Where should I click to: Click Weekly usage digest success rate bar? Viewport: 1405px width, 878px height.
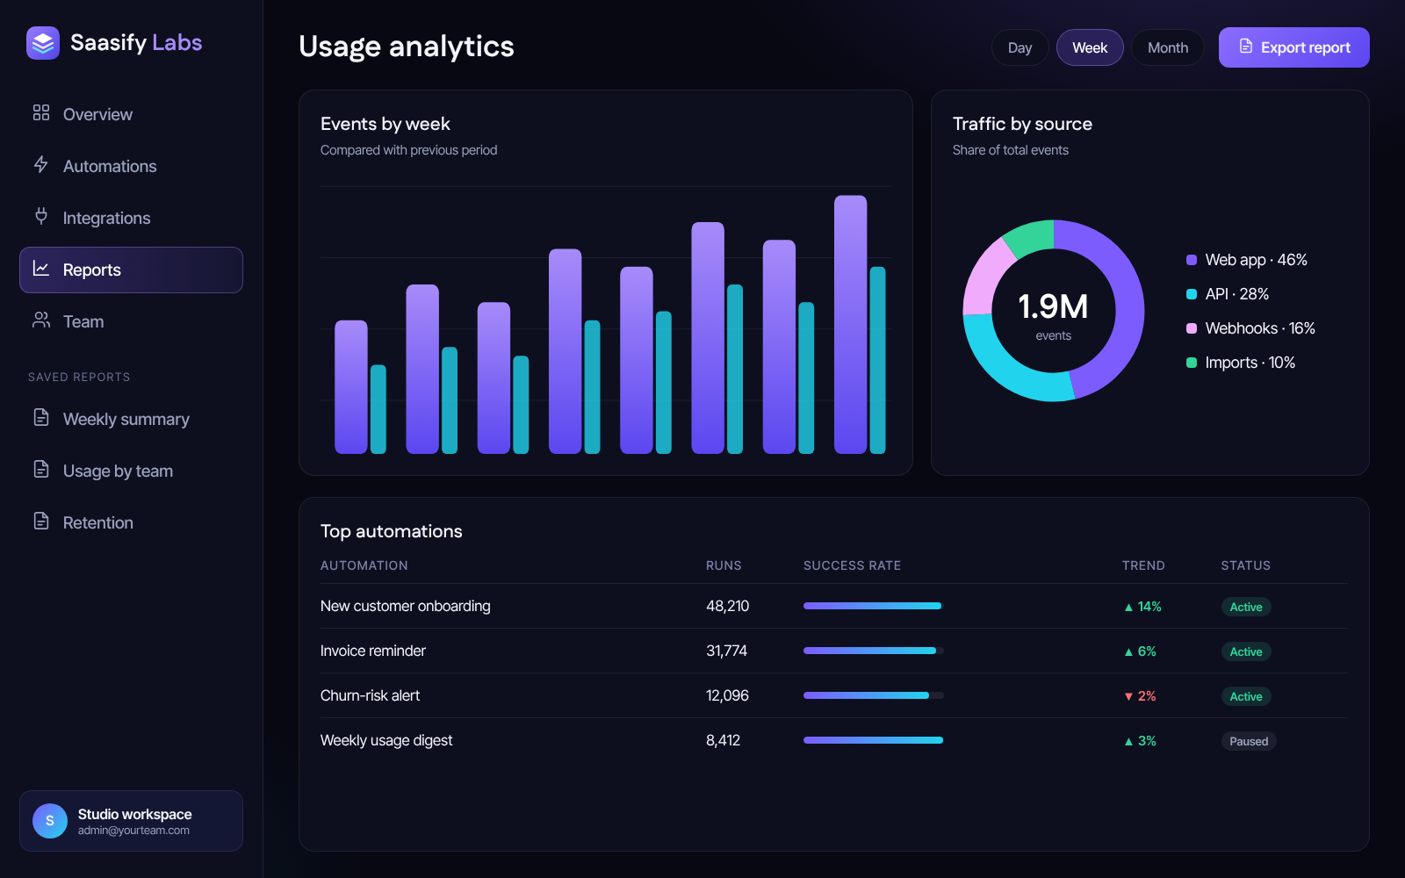pos(874,740)
